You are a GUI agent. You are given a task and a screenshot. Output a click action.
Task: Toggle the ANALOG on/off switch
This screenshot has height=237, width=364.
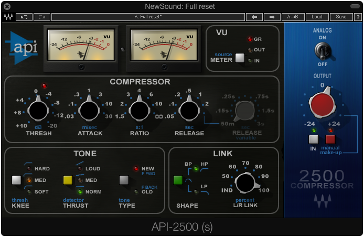[323, 51]
